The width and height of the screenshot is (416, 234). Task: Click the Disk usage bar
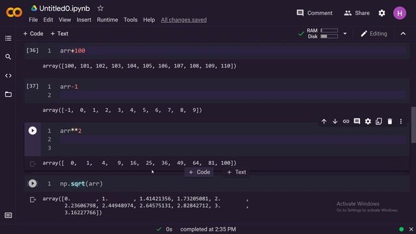(x=329, y=36)
